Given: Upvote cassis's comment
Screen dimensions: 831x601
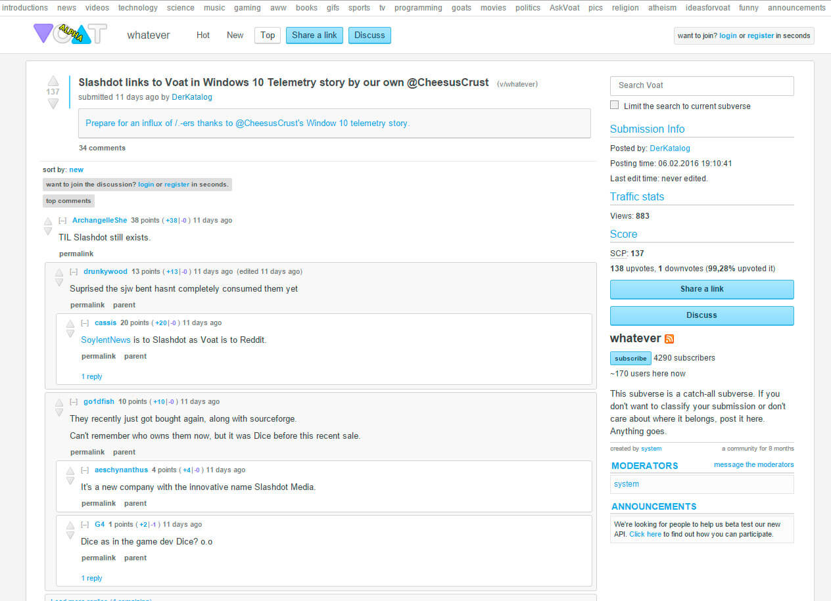Looking at the screenshot, I should [70, 324].
